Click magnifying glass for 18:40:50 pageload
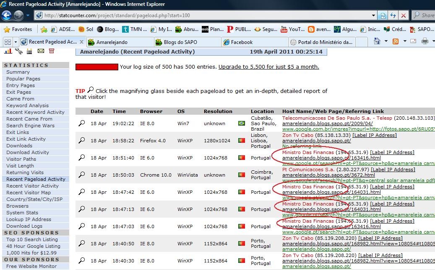Screen dimensions: 435x270 [x=81, y=243]
